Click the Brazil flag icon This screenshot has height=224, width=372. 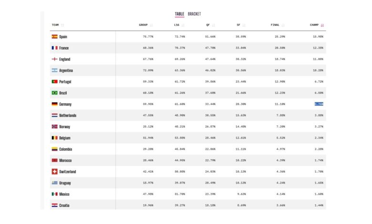coord(54,93)
